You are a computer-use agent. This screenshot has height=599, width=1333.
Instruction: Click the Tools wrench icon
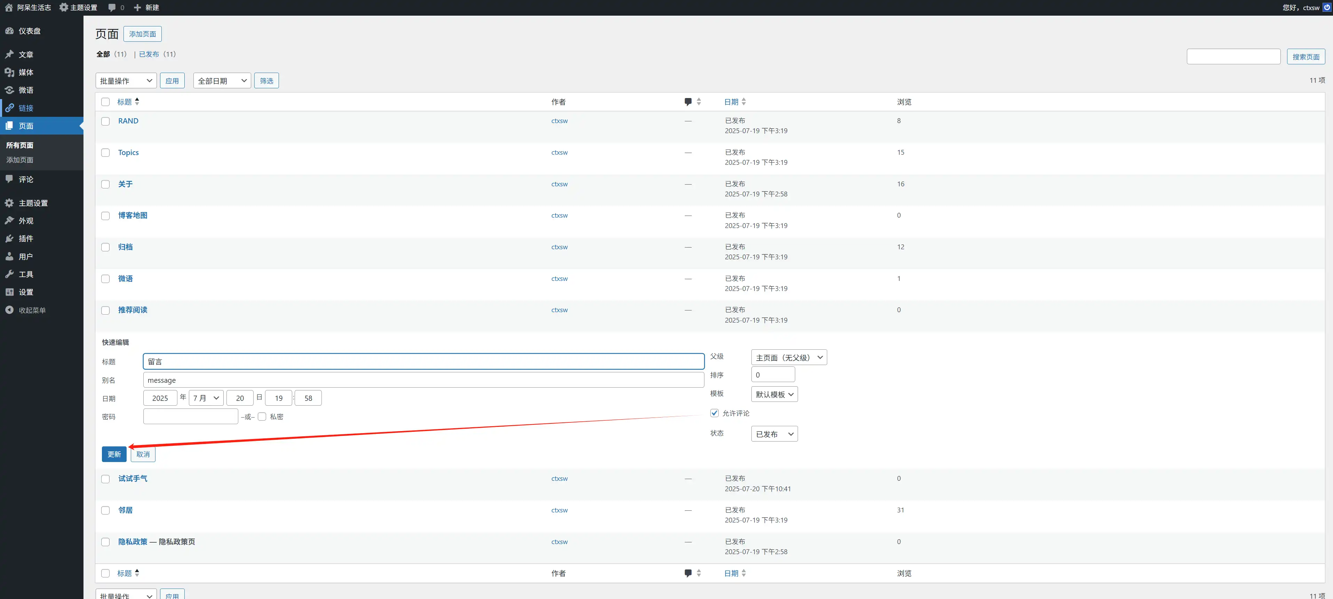(x=9, y=274)
